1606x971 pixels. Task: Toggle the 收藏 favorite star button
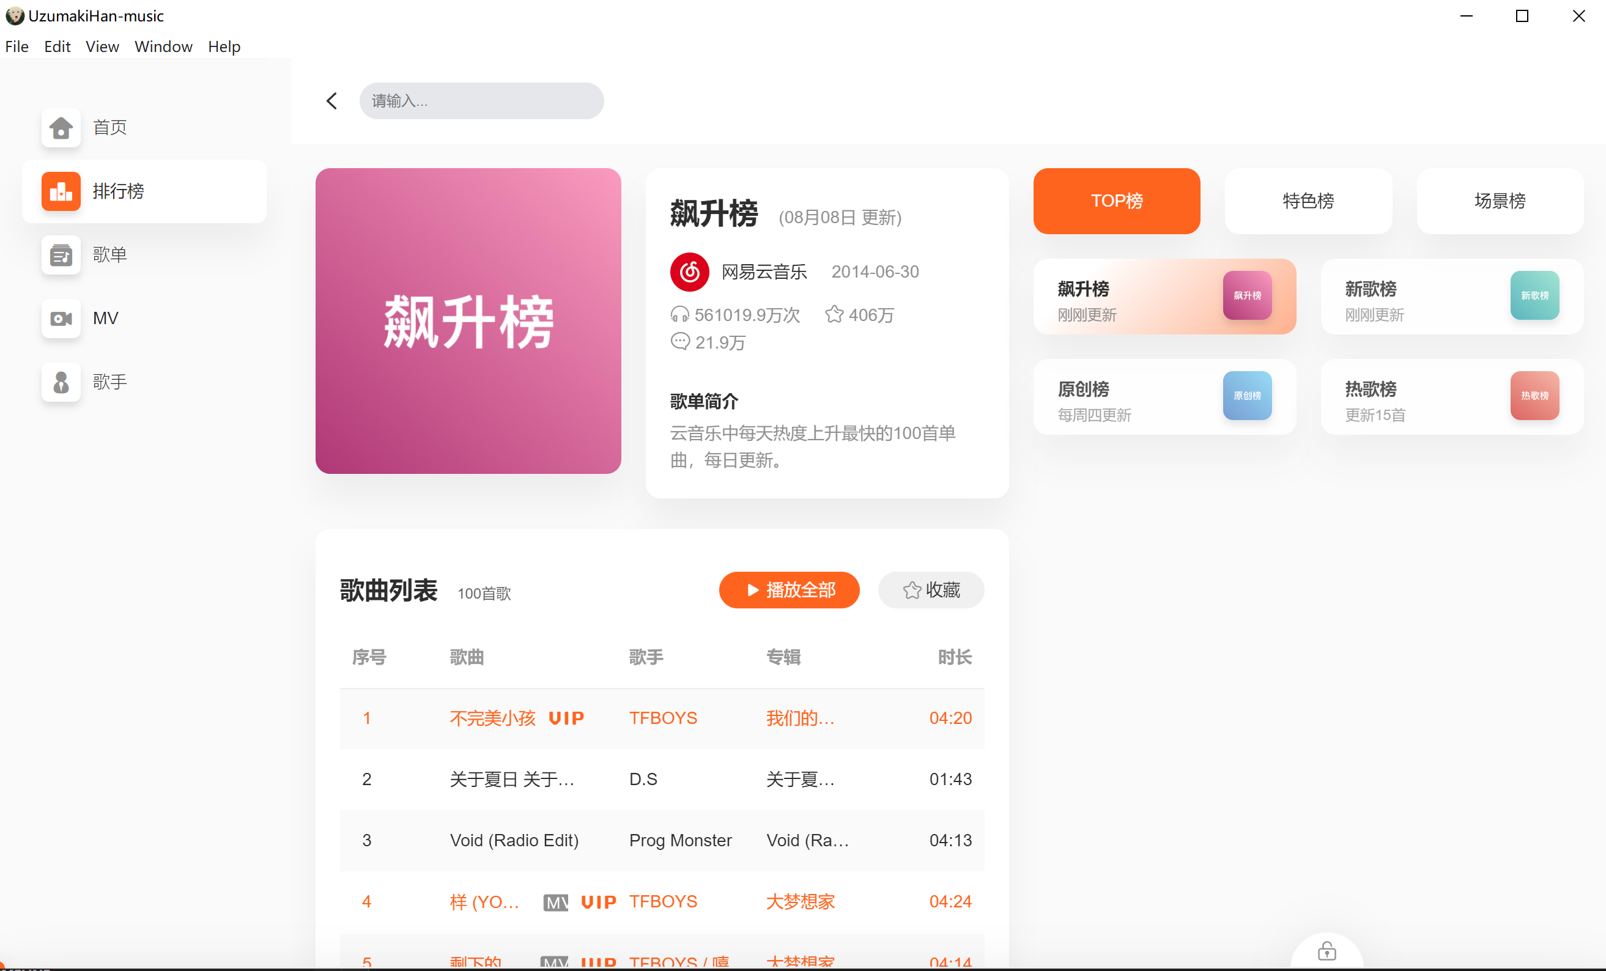pyautogui.click(x=930, y=590)
